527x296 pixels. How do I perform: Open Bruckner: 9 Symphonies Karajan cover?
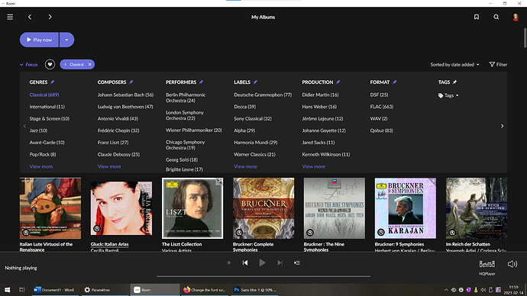point(406,208)
